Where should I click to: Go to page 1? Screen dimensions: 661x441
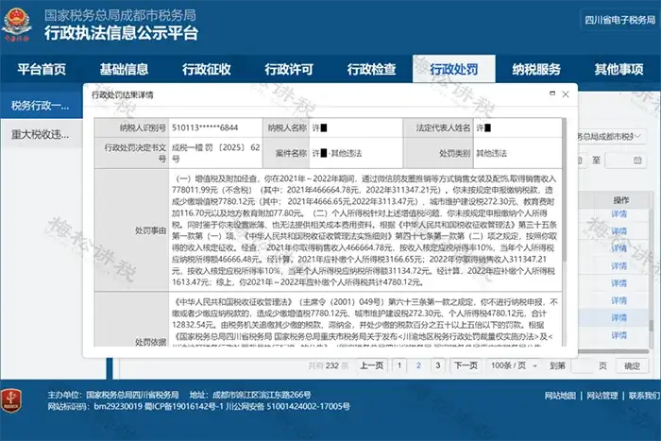click(x=399, y=365)
